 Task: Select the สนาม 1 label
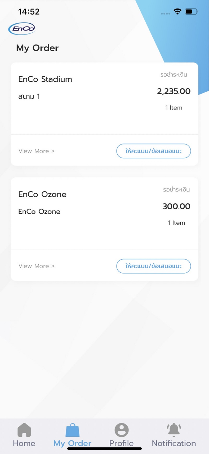29,96
